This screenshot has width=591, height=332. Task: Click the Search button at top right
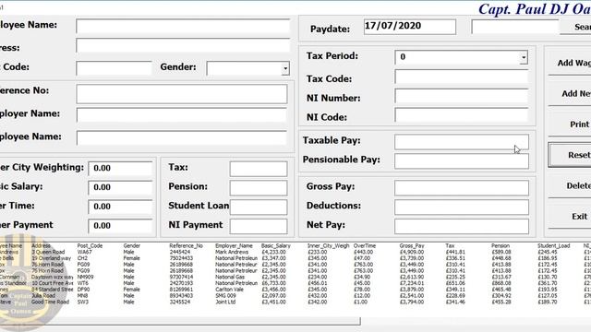pyautogui.click(x=575, y=27)
